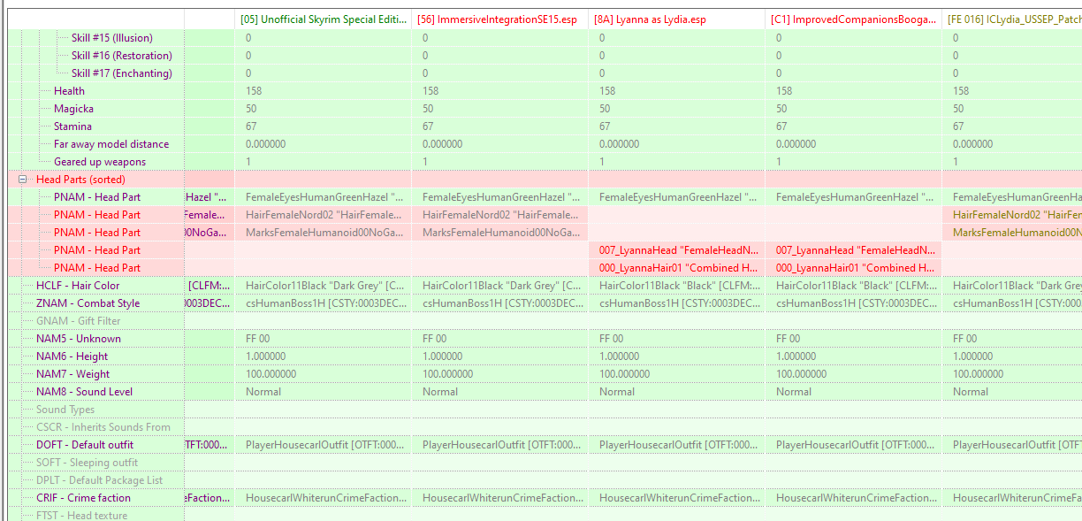Select the DOFT - Default outfit row
1082x521 pixels.
85,445
